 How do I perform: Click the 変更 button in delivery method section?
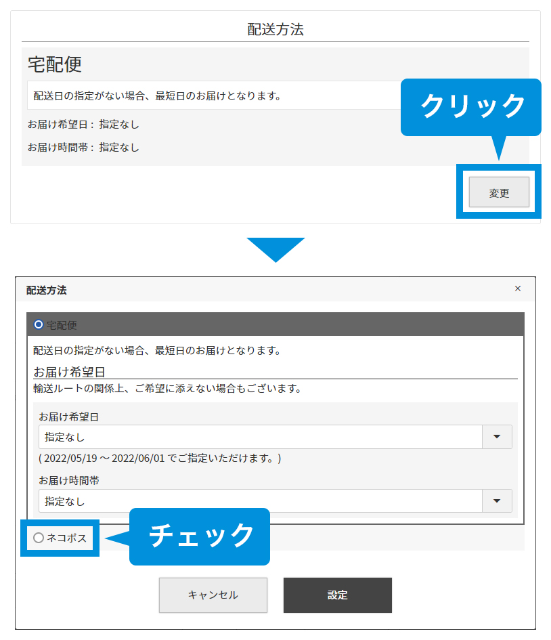(x=499, y=193)
